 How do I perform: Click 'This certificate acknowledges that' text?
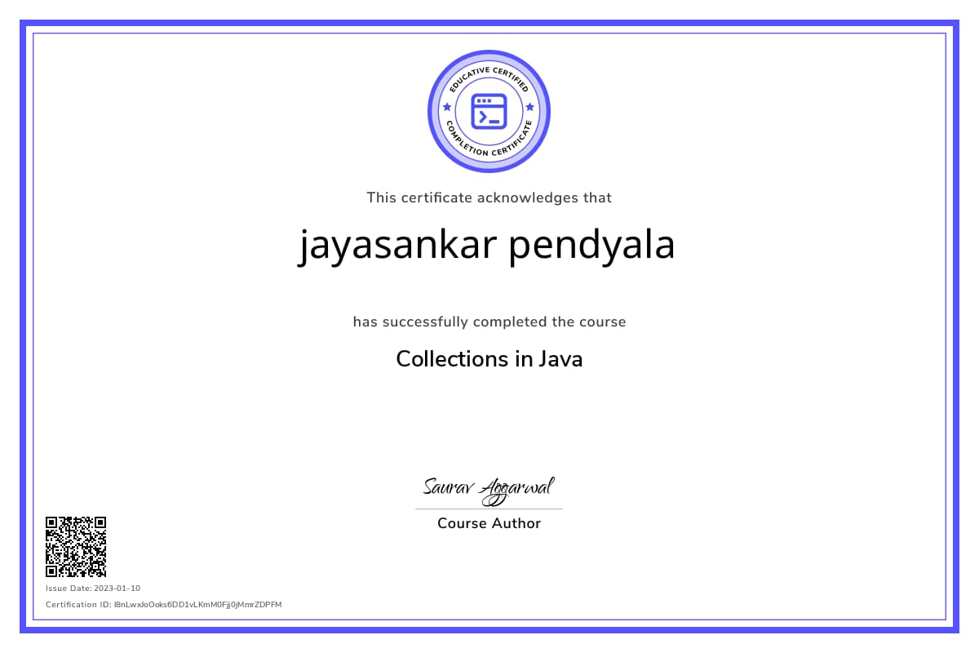coord(489,198)
